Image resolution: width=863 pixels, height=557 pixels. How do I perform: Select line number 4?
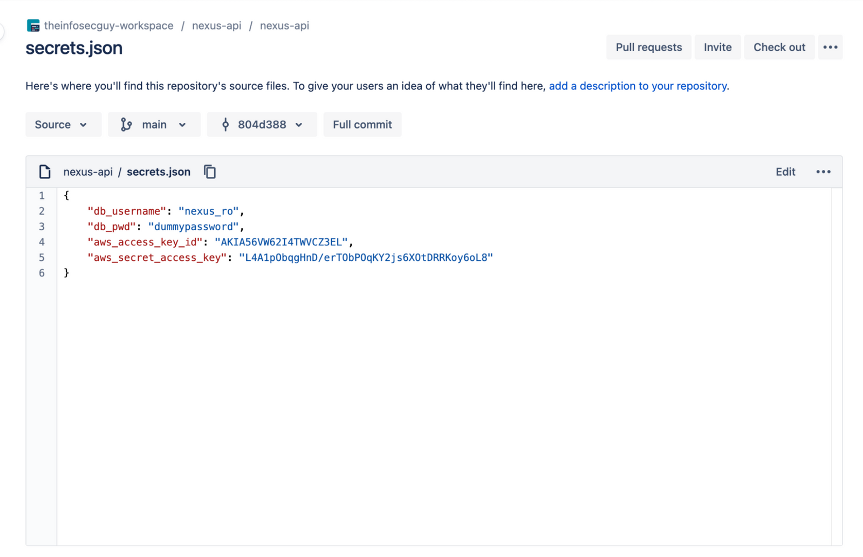click(x=42, y=242)
